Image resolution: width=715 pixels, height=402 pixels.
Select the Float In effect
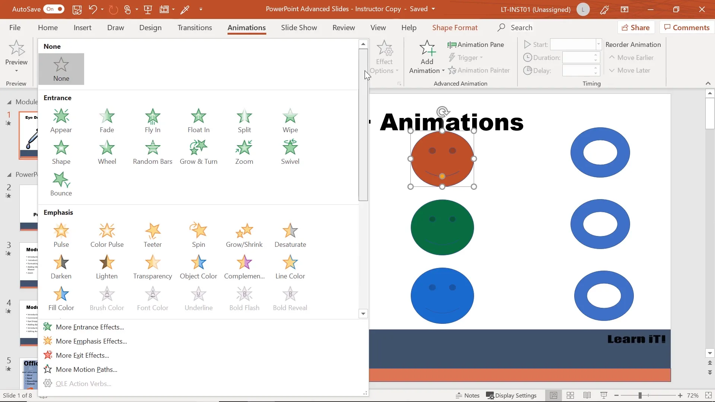click(x=198, y=121)
